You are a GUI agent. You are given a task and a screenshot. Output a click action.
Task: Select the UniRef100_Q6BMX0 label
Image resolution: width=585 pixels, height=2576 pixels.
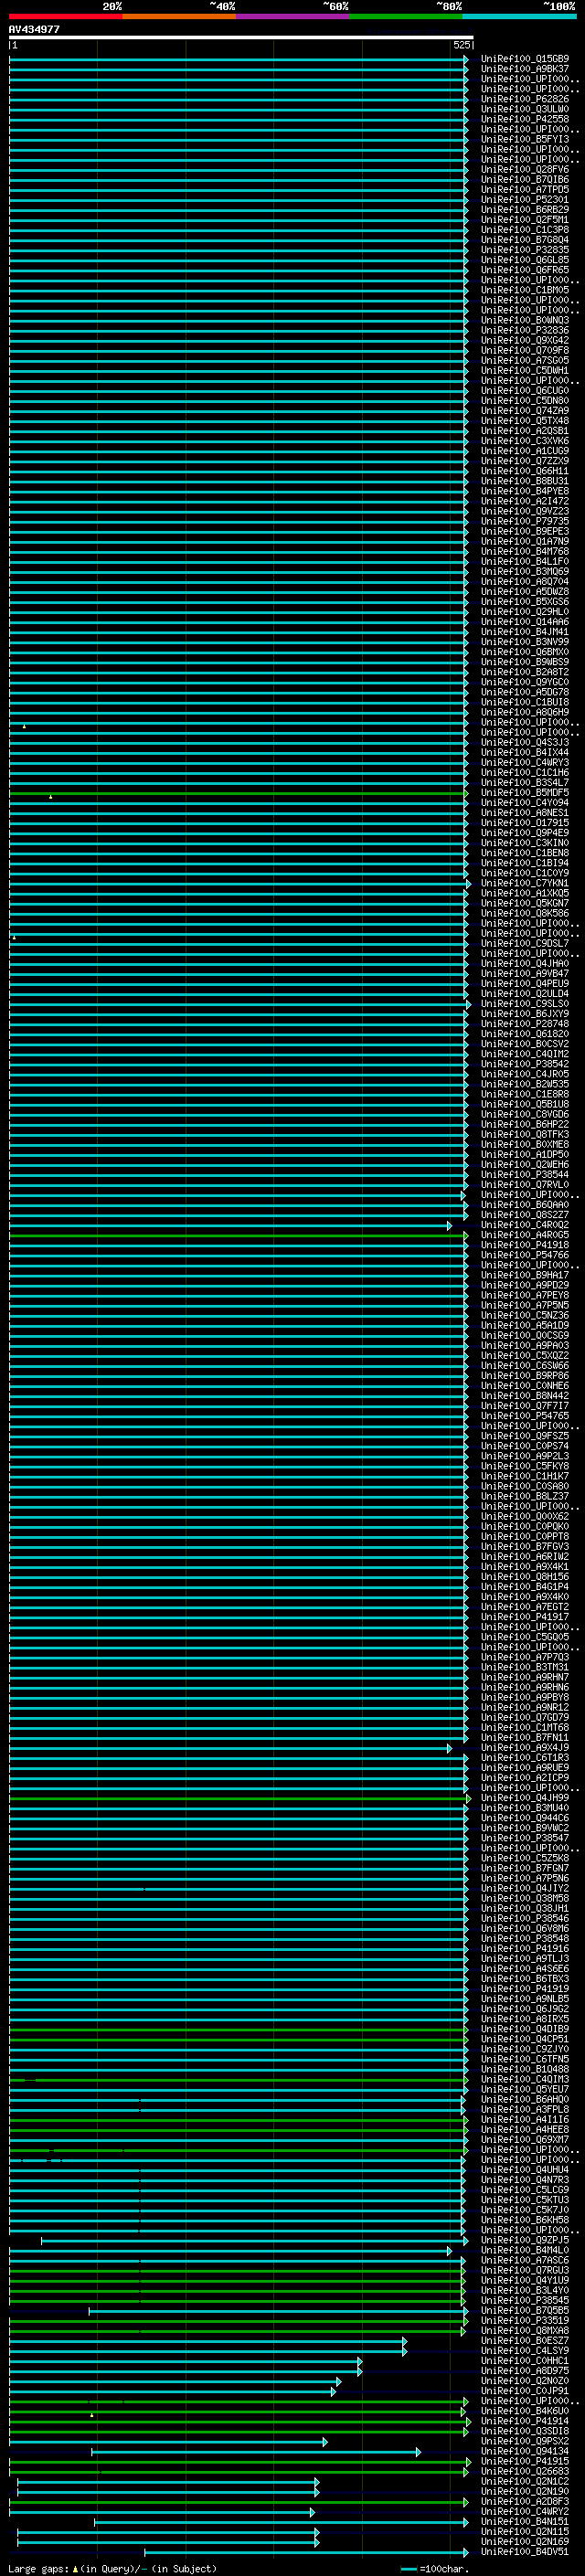click(x=525, y=652)
